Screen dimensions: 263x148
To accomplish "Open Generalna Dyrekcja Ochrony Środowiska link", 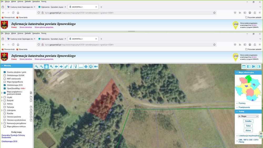I will (x=13, y=136).
